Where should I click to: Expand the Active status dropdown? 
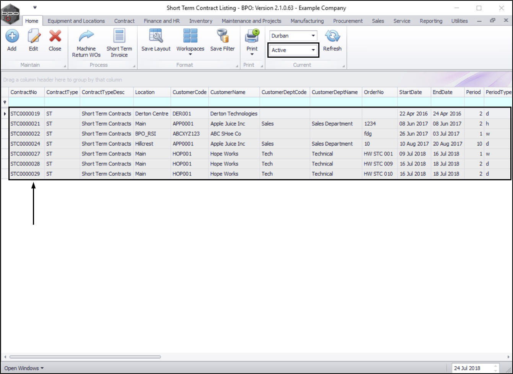313,50
